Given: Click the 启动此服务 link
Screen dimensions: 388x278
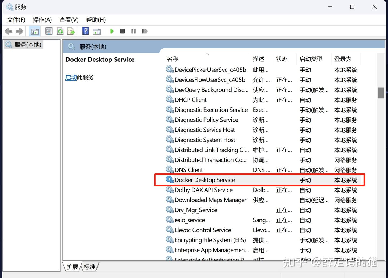Looking at the screenshot, I should point(71,77).
